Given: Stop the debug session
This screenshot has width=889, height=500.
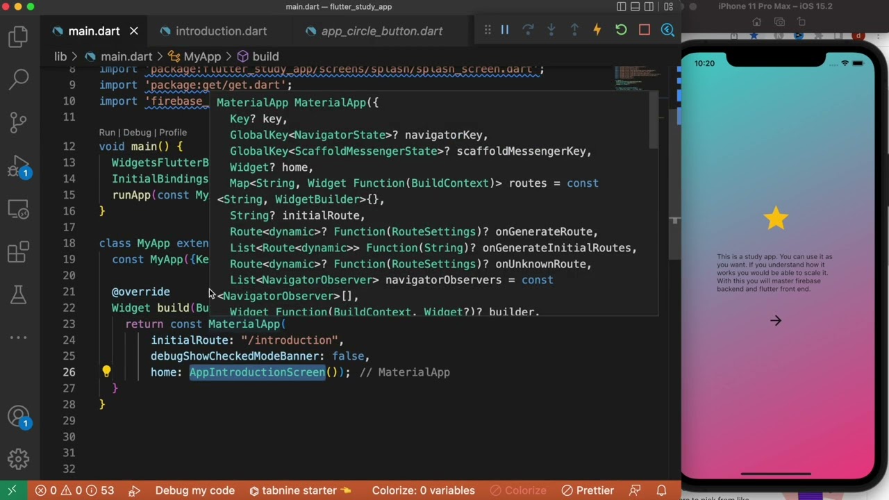Looking at the screenshot, I should pyautogui.click(x=645, y=30).
